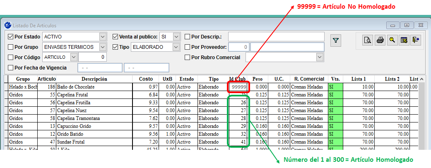The image size is (431, 168).
Task: Click the exit door icon
Action: [416, 40]
